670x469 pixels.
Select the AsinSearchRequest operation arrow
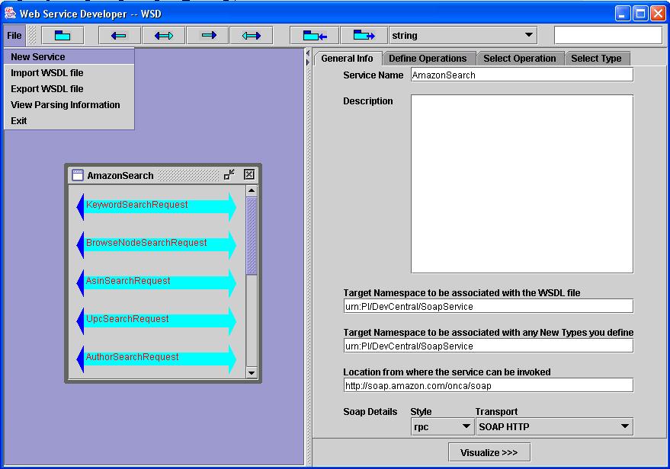click(x=156, y=282)
